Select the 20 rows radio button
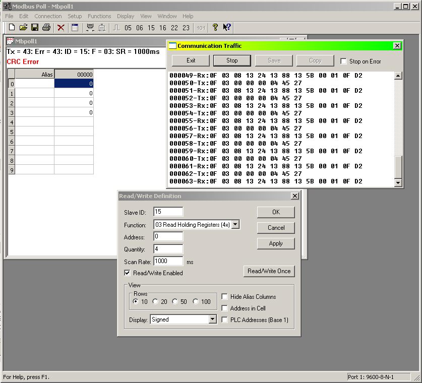The width and height of the screenshot is (422, 383). [155, 301]
